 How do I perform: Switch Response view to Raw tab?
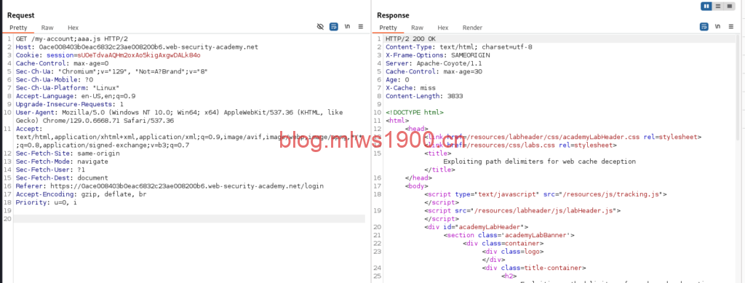pos(417,28)
